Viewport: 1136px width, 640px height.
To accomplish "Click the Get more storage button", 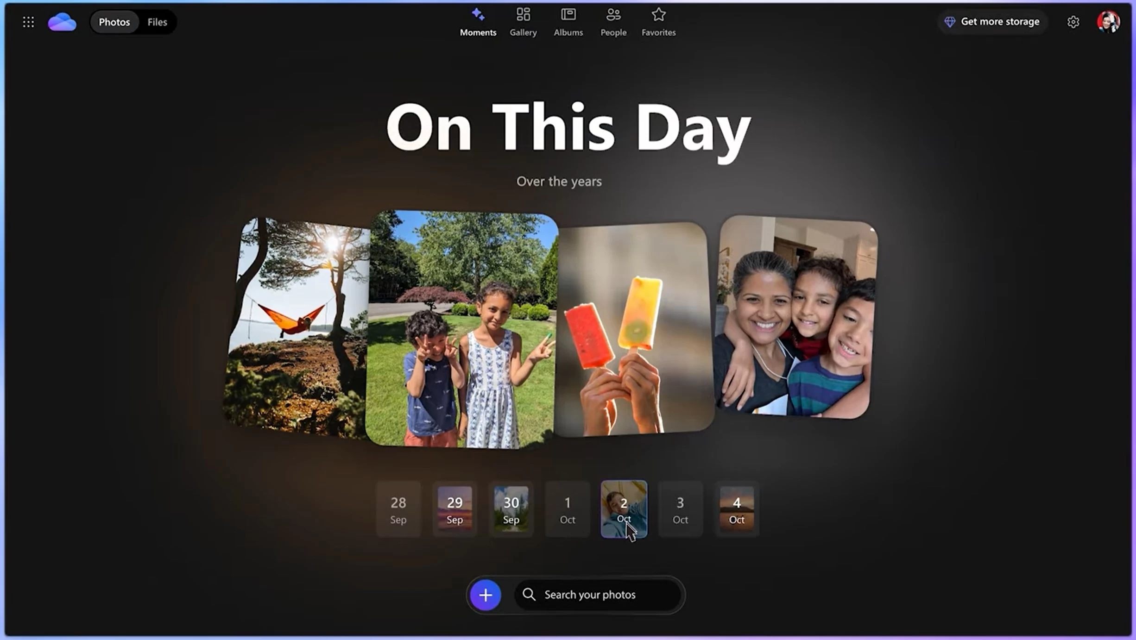I will coord(992,22).
